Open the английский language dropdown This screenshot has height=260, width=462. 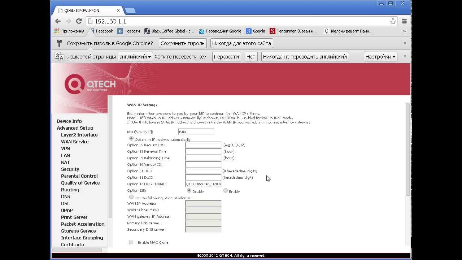coord(135,57)
